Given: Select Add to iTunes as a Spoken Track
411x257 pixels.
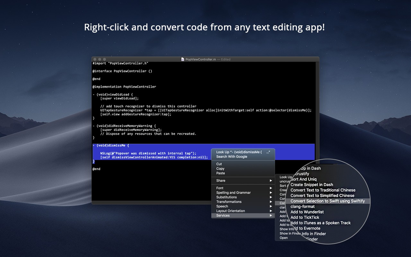Looking at the screenshot, I should pyautogui.click(x=320, y=223).
